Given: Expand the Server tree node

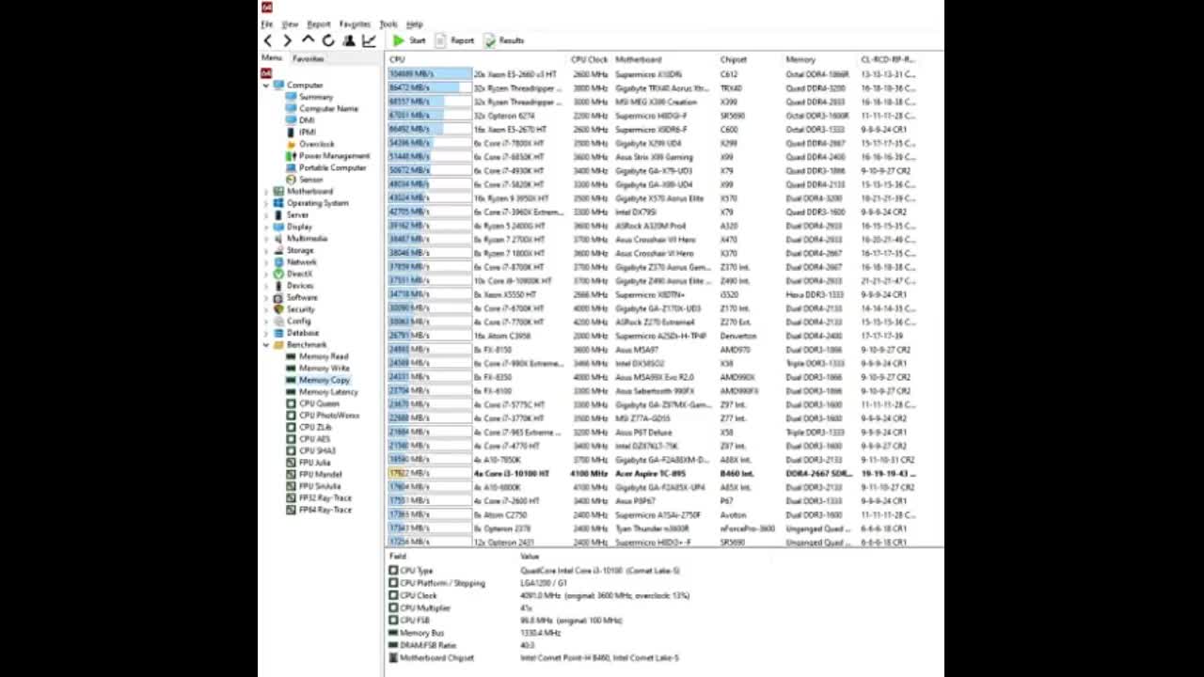Looking at the screenshot, I should click(266, 215).
